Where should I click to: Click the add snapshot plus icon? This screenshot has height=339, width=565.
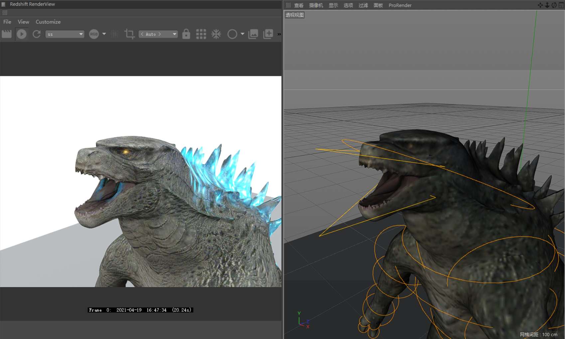(x=268, y=34)
